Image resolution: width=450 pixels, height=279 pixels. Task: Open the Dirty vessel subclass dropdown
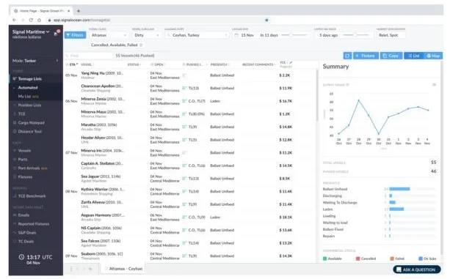click(146, 35)
